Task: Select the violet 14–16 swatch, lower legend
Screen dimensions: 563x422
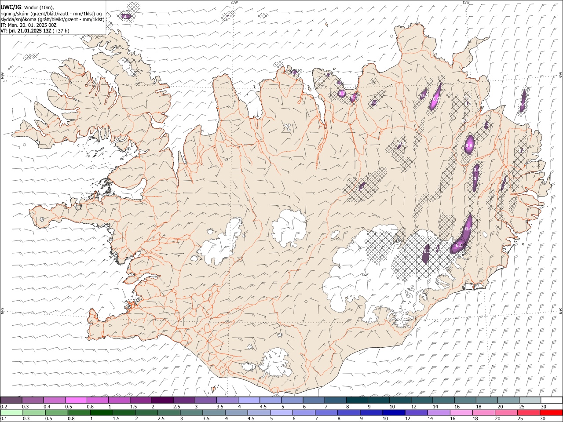Action: point(439,412)
